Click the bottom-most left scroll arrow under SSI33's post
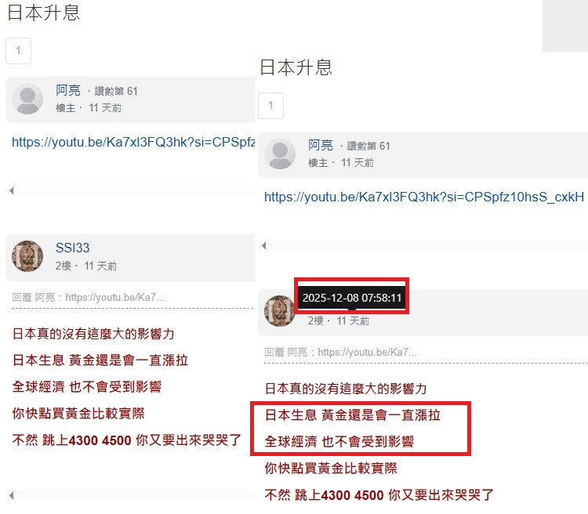 [x=11, y=496]
